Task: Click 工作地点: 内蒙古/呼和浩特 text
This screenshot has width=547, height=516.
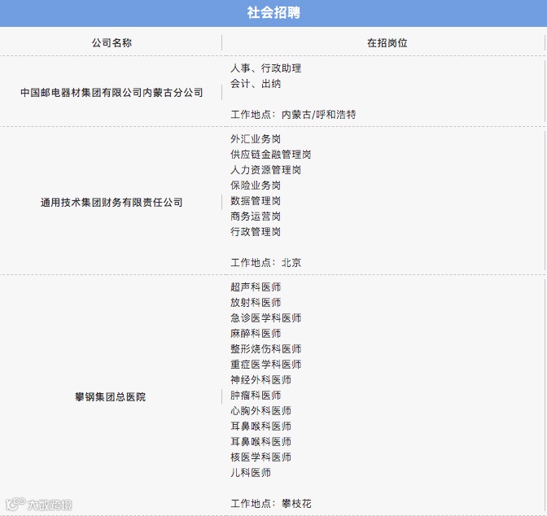Action: click(x=293, y=115)
